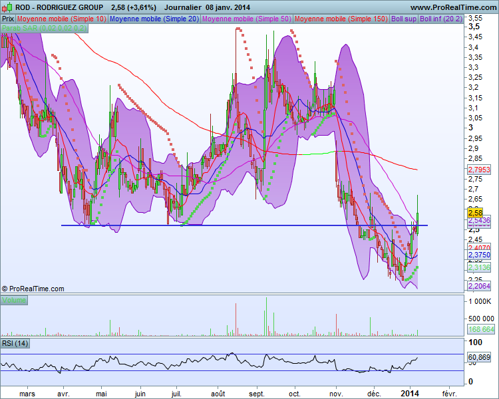The height and width of the screenshot is (399, 499).
Task: Click the 2,2064 Bollinger lower value tag
Action: 479,286
